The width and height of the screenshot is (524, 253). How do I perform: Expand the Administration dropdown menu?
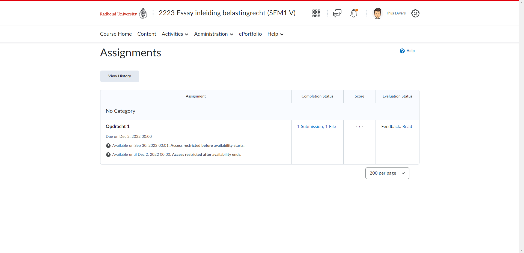tap(213, 34)
